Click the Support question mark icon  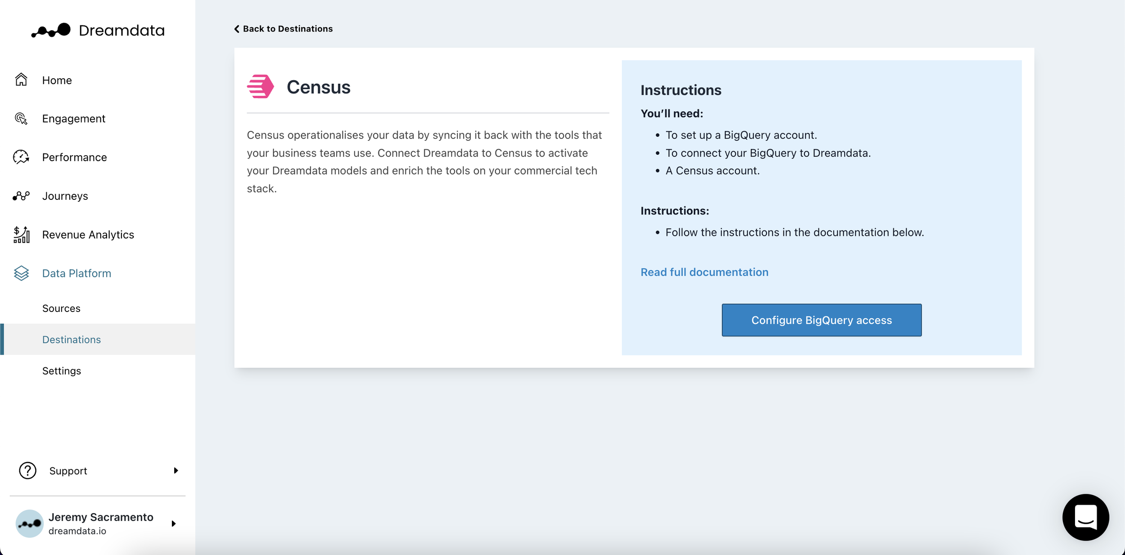point(27,470)
